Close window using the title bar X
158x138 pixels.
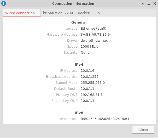[155, 4]
